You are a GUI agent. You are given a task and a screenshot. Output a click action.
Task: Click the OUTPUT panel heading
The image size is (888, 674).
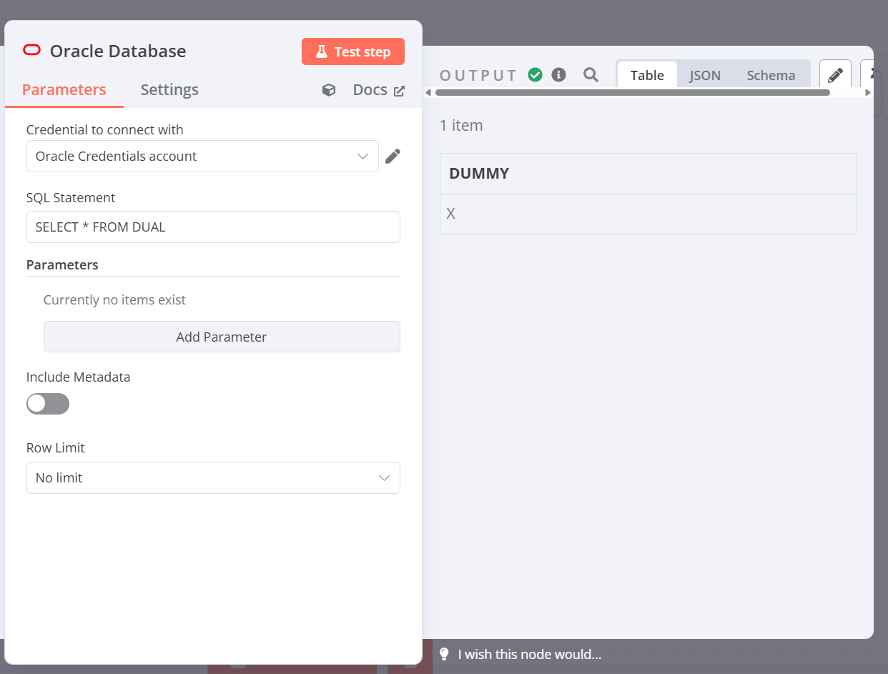478,75
